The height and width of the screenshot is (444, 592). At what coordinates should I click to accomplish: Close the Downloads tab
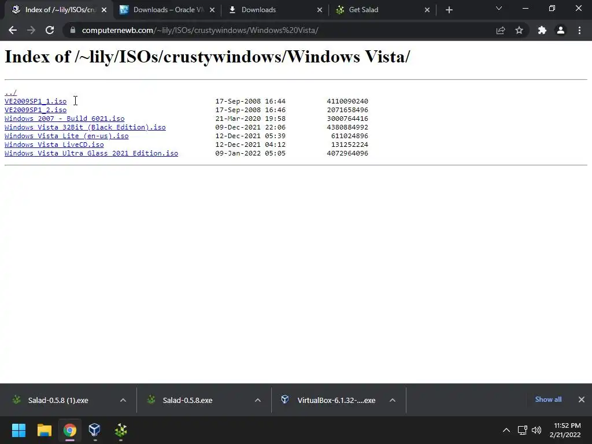coord(320,10)
